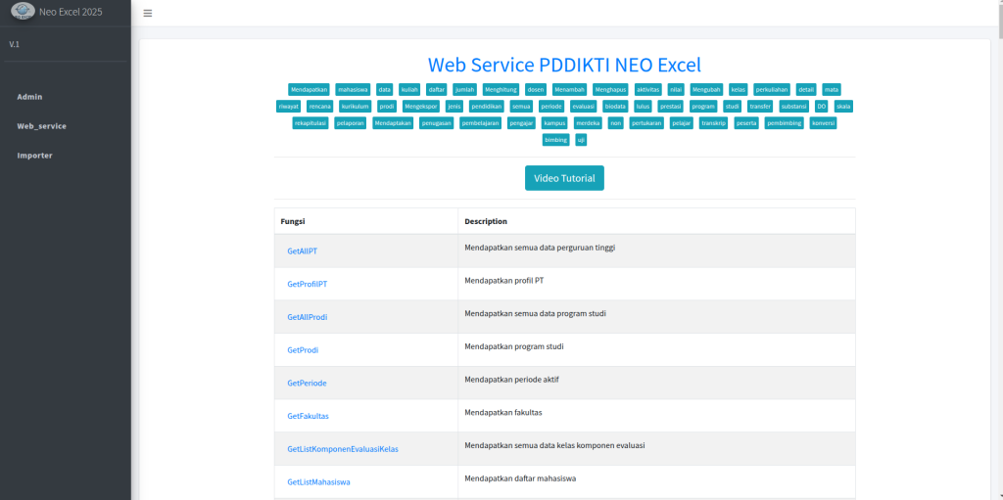The image size is (1003, 500).
Task: Filter by the prestasi tag
Action: pos(670,106)
